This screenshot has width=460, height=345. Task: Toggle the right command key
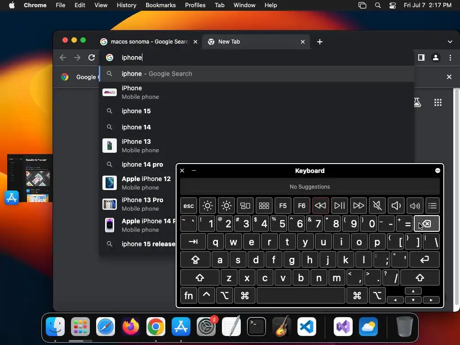[357, 296]
